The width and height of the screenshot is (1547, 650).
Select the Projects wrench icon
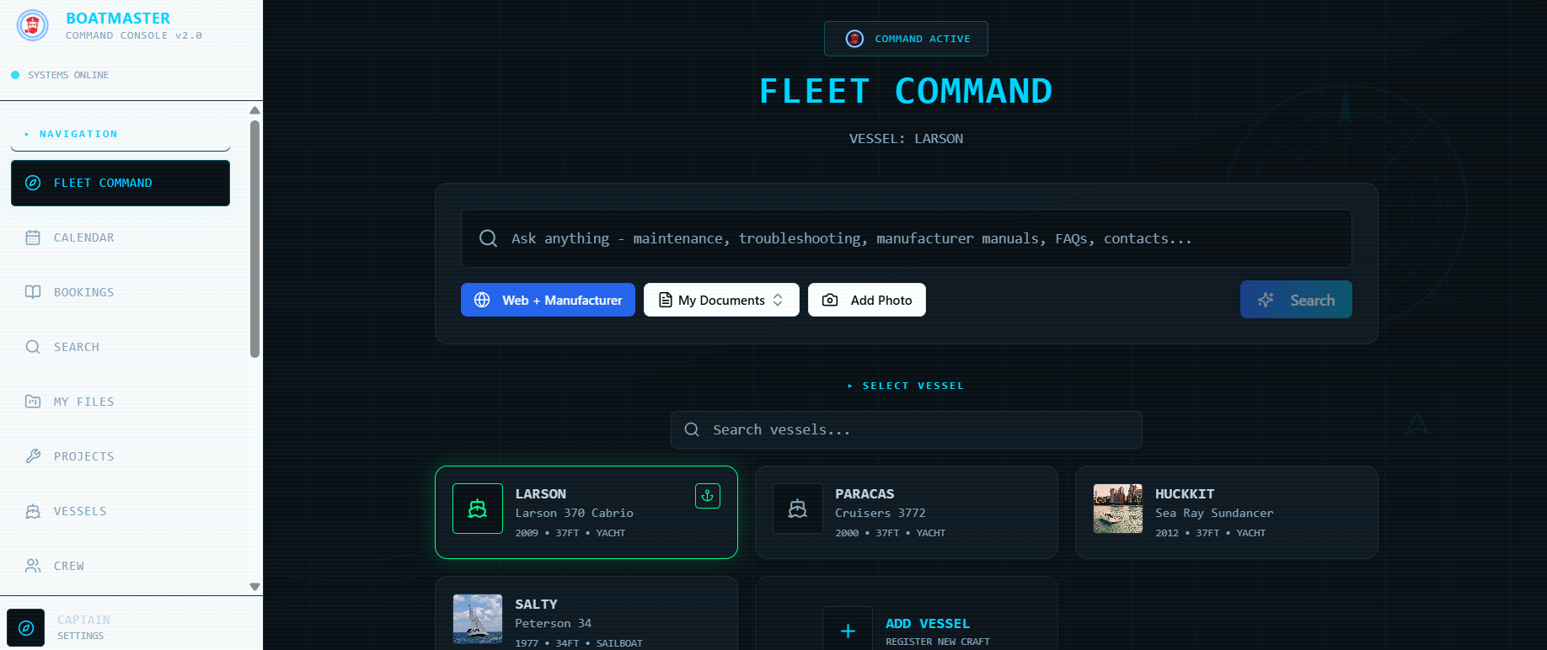(x=33, y=456)
